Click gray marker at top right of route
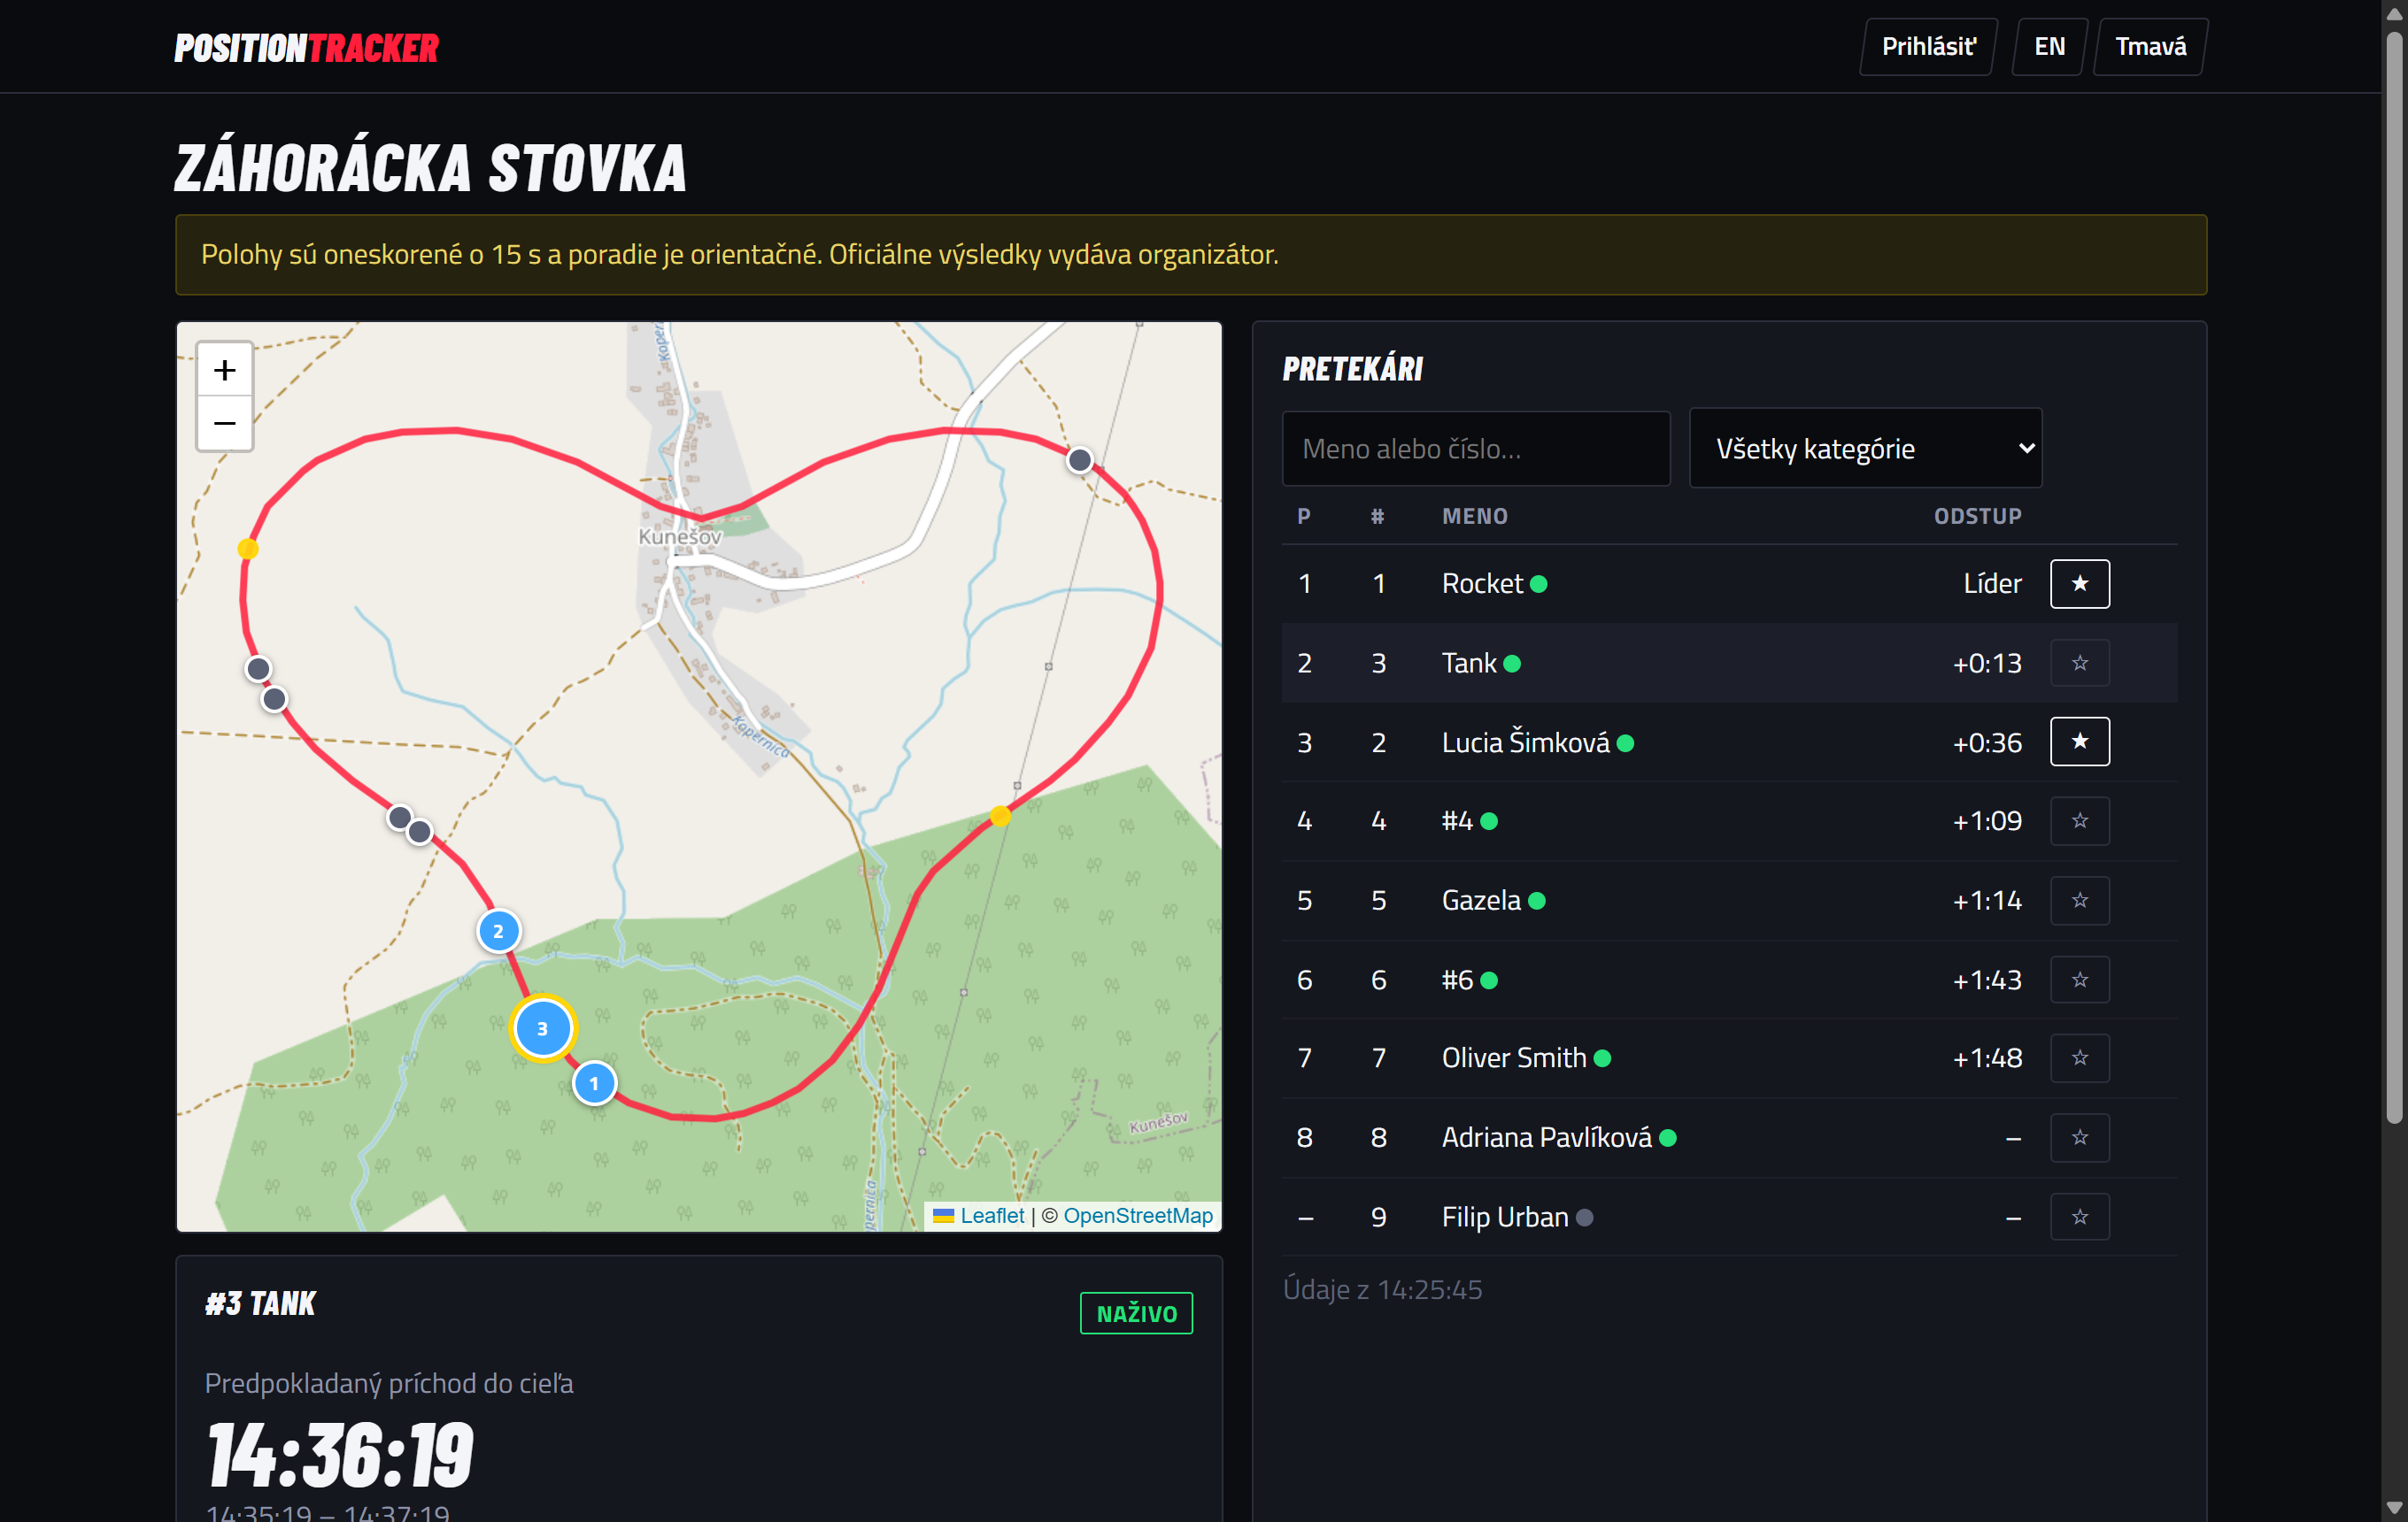2408x1522 pixels. 1079,461
